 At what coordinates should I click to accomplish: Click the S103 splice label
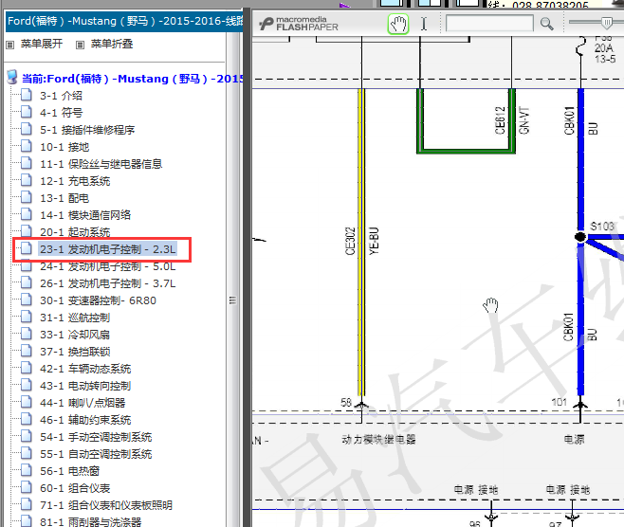tap(602, 227)
